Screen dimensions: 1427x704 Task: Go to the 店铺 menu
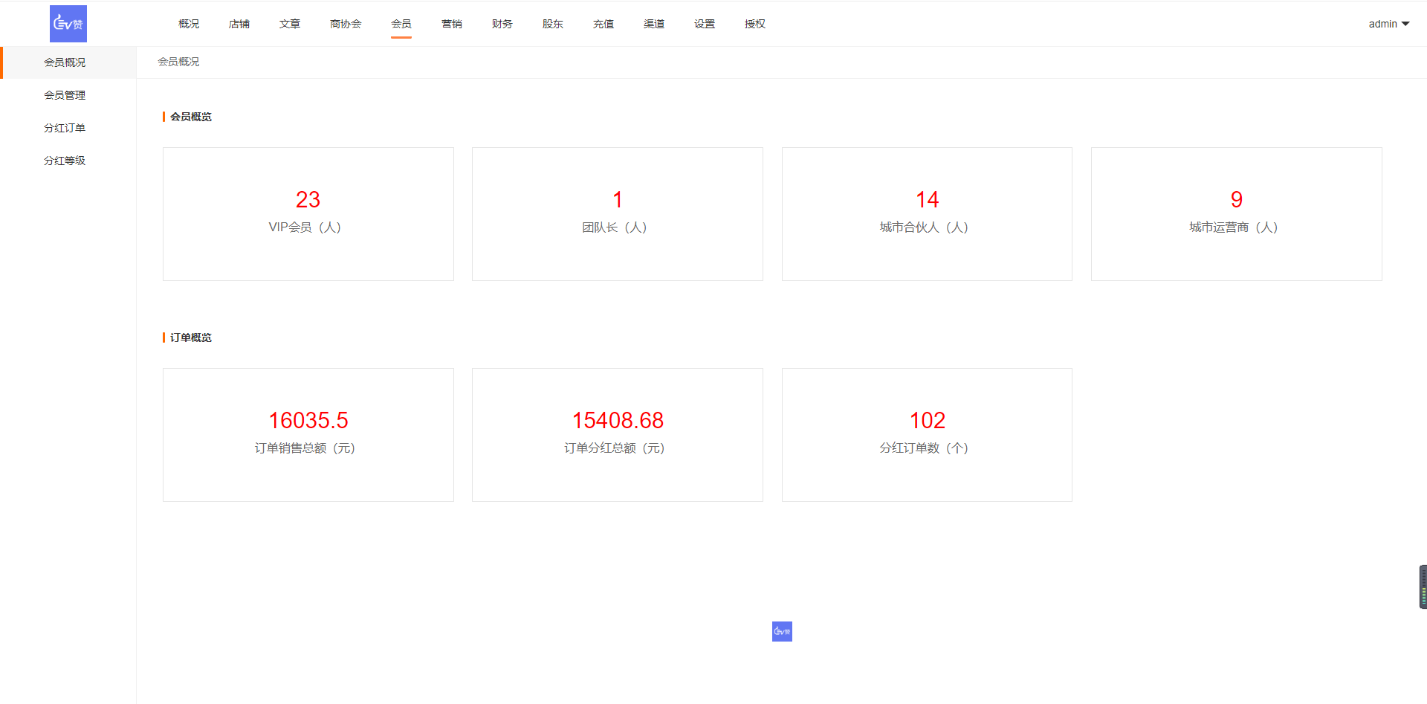click(239, 24)
